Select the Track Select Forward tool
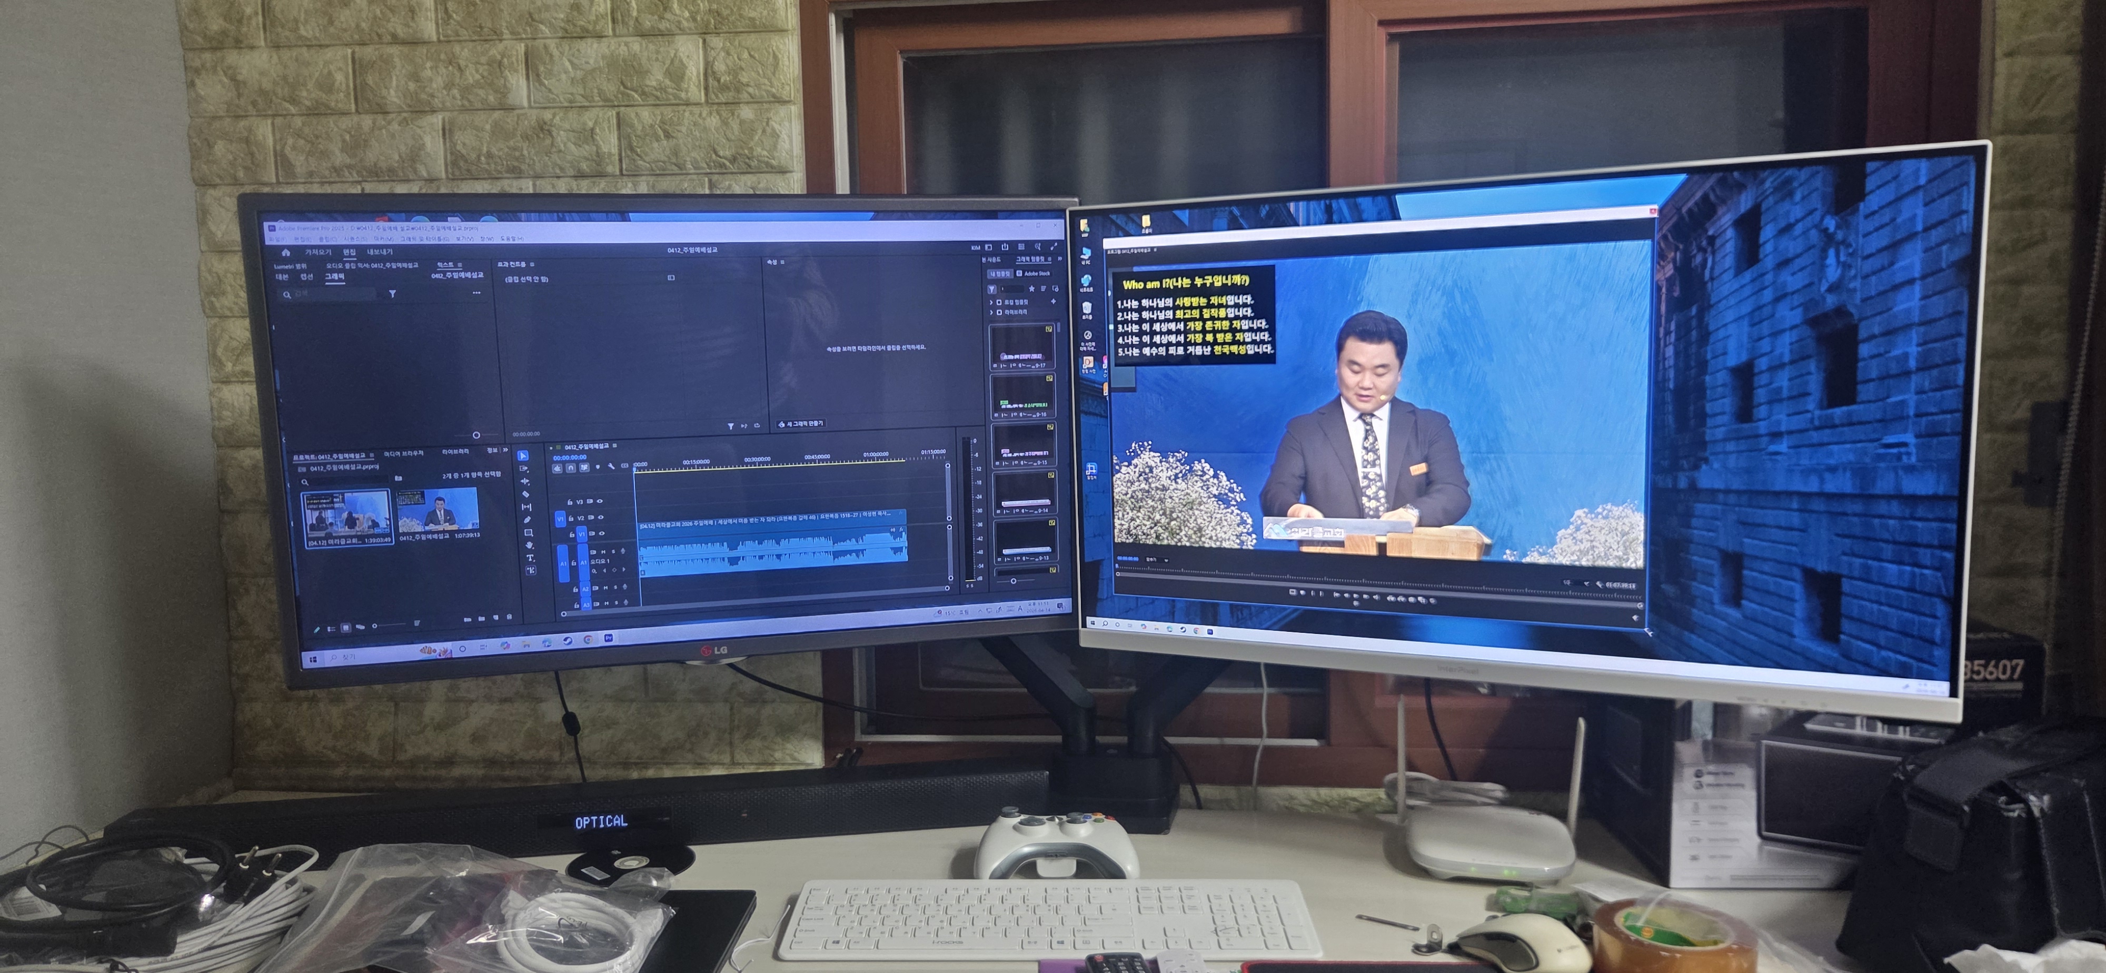 (x=524, y=469)
